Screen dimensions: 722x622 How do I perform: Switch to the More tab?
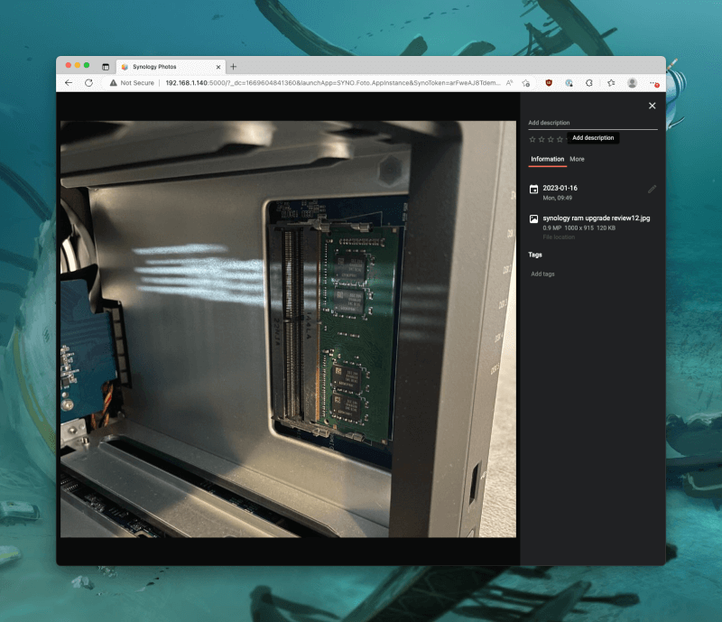coord(577,159)
